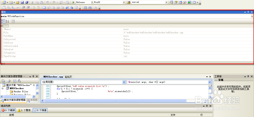The height and width of the screenshot is (117, 254).
Task: Open the main(int argc, char *[] argv) member dropdown
Action: pyautogui.click(x=209, y=82)
